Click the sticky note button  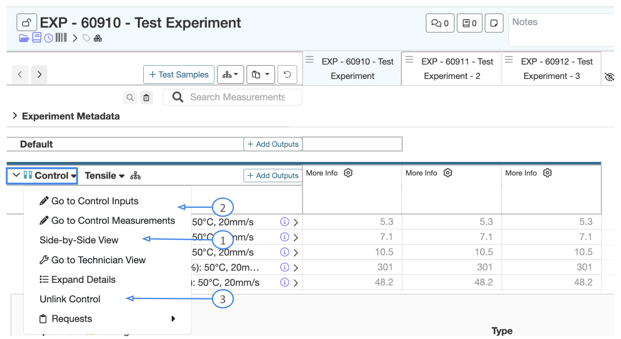494,23
